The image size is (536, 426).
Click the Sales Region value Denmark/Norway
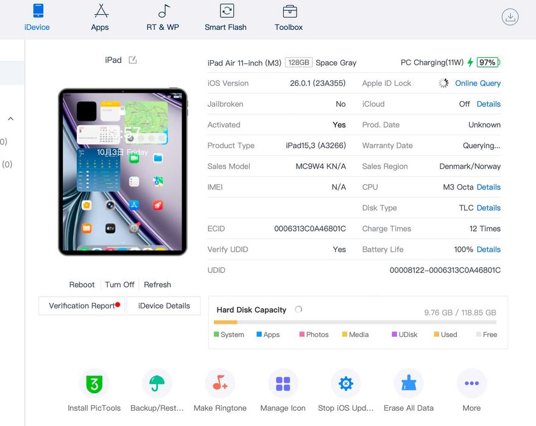(x=470, y=166)
